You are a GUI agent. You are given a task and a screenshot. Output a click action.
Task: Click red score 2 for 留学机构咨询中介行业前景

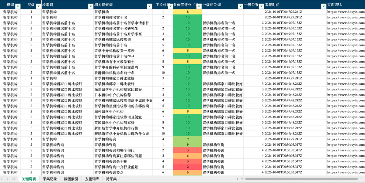(x=187, y=167)
